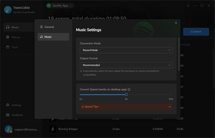Click the toolbox icon beside Tools

click(8, 47)
